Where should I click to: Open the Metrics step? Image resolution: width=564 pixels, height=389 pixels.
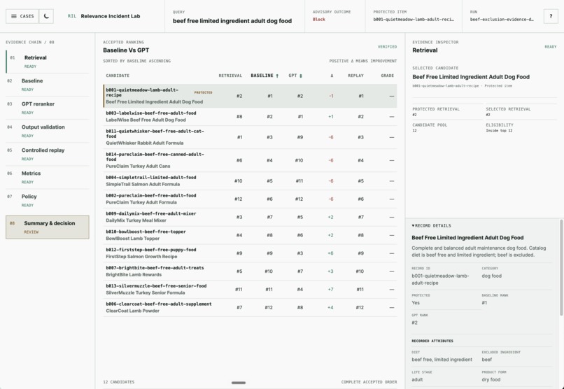coord(48,177)
